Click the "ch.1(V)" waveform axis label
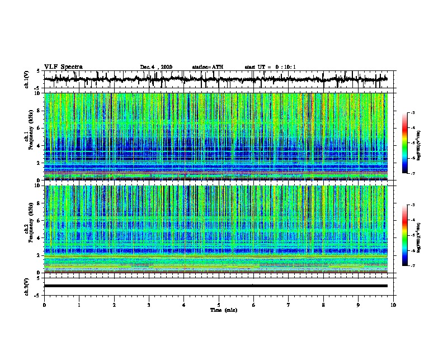 click(x=27, y=79)
